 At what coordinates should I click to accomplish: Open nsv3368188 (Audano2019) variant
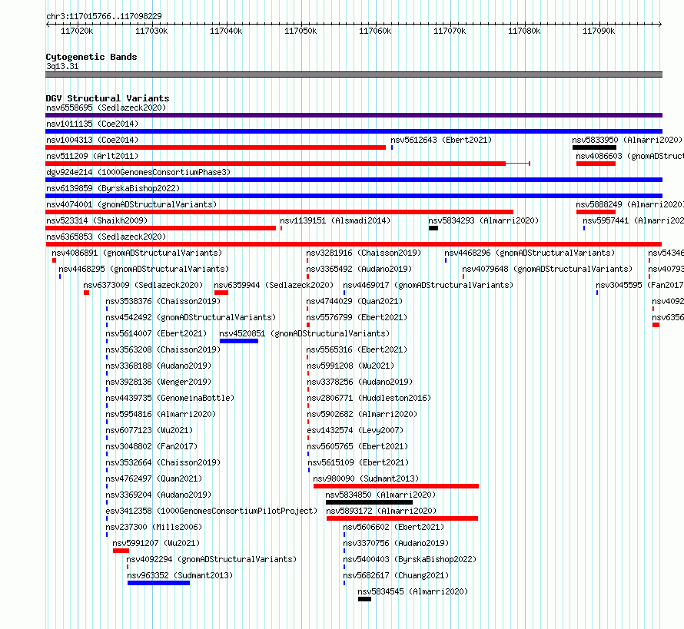158,366
